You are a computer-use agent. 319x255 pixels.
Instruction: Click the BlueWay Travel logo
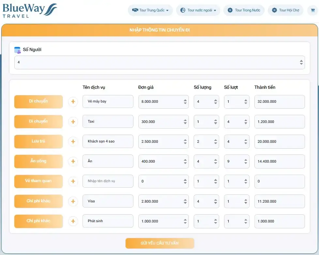click(30, 10)
